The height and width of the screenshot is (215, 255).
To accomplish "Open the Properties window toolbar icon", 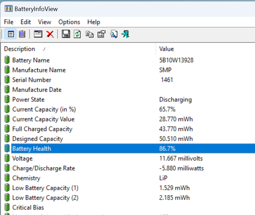I will click(38, 34).
